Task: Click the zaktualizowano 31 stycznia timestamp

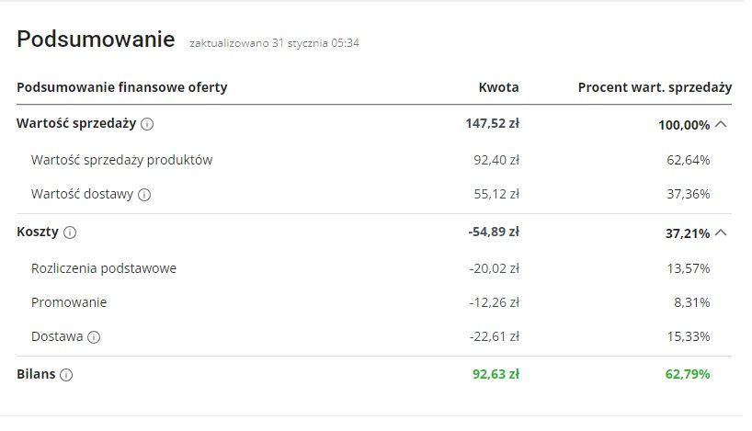Action: coord(274,43)
